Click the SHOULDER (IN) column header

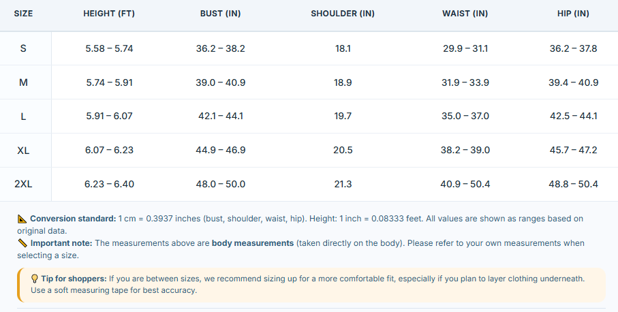tap(343, 14)
